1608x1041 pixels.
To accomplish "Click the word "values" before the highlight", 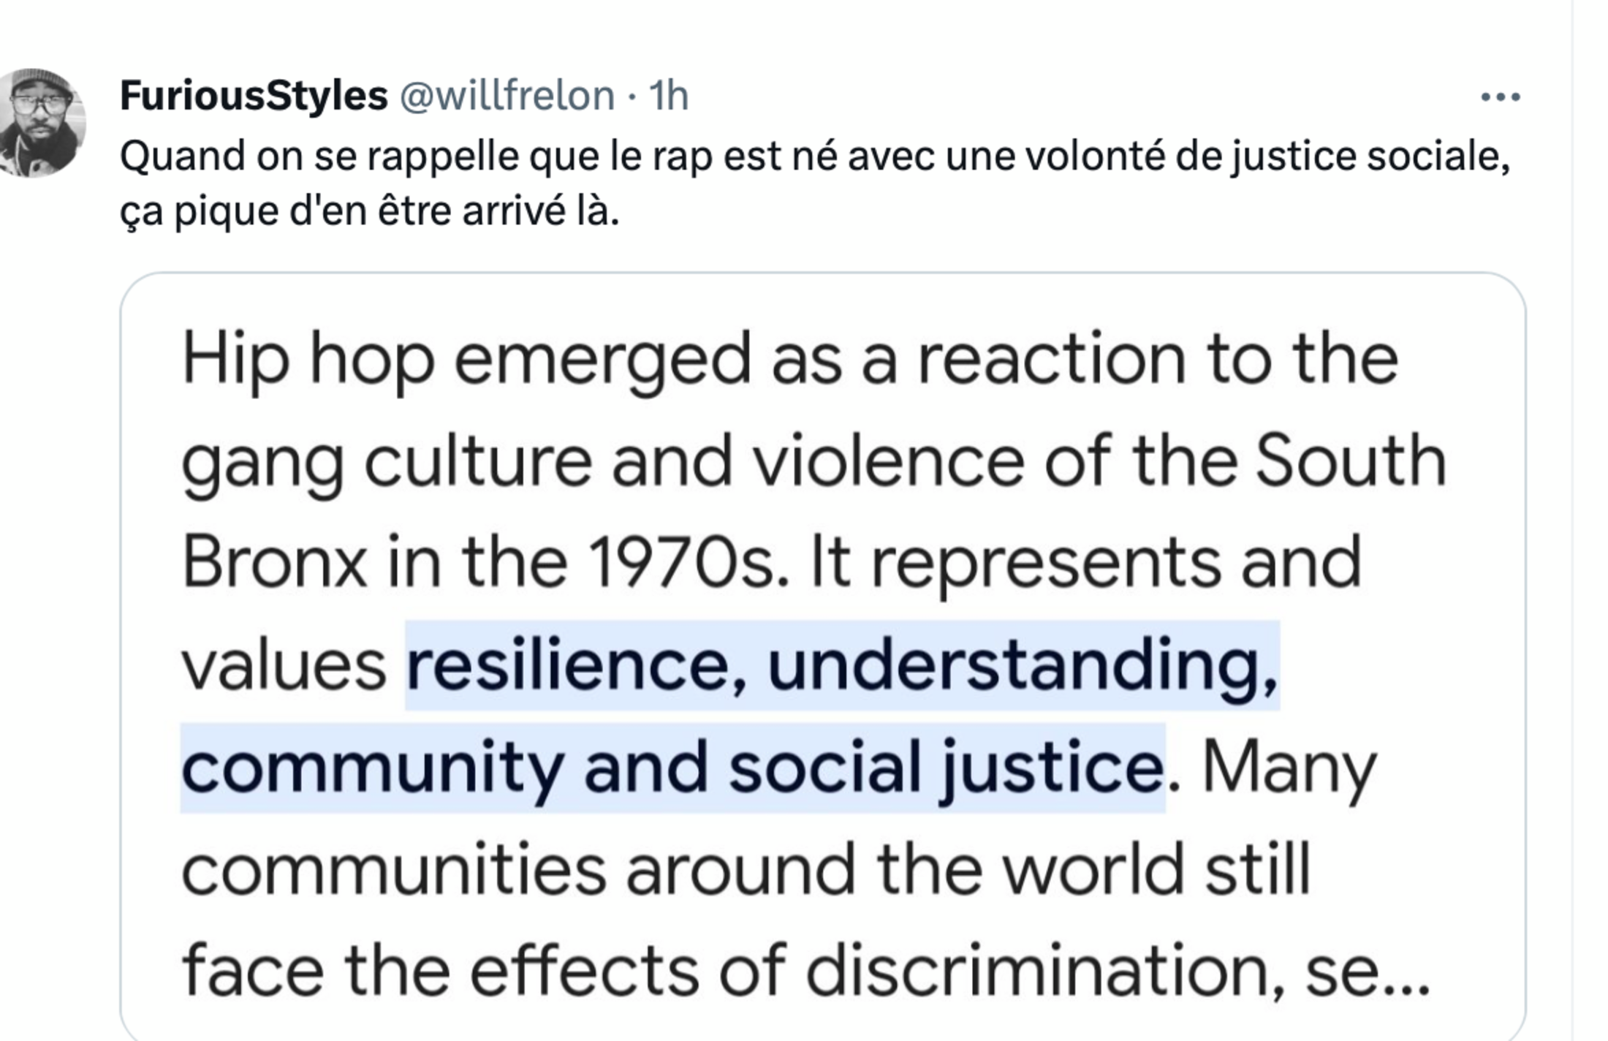I will pyautogui.click(x=284, y=665).
